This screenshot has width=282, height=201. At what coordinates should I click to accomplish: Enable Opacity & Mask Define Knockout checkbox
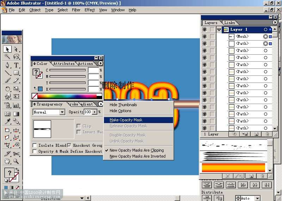35,151
